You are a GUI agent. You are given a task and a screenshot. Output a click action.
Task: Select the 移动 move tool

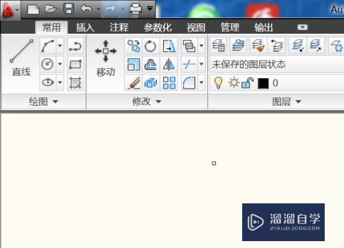[105, 58]
